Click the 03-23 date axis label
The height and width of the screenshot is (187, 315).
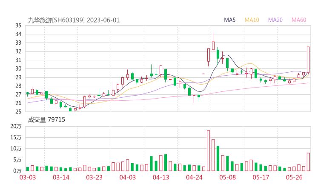coord(94,177)
